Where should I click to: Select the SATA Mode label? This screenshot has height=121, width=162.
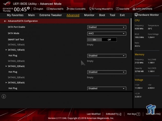point(14,33)
